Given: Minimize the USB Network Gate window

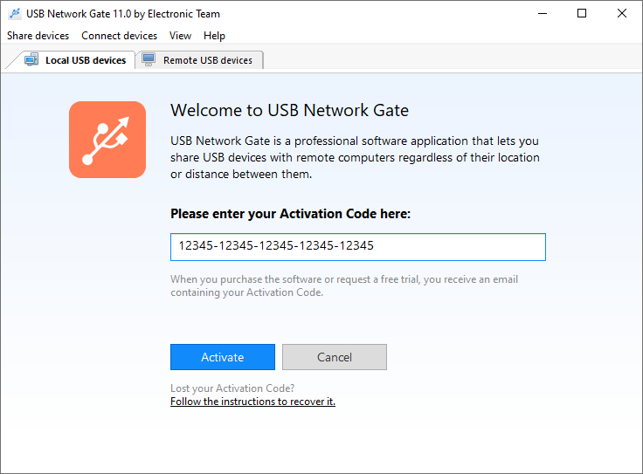Looking at the screenshot, I should [x=543, y=14].
